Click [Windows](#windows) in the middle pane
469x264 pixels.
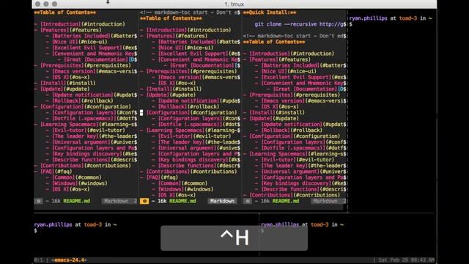tap(185, 189)
